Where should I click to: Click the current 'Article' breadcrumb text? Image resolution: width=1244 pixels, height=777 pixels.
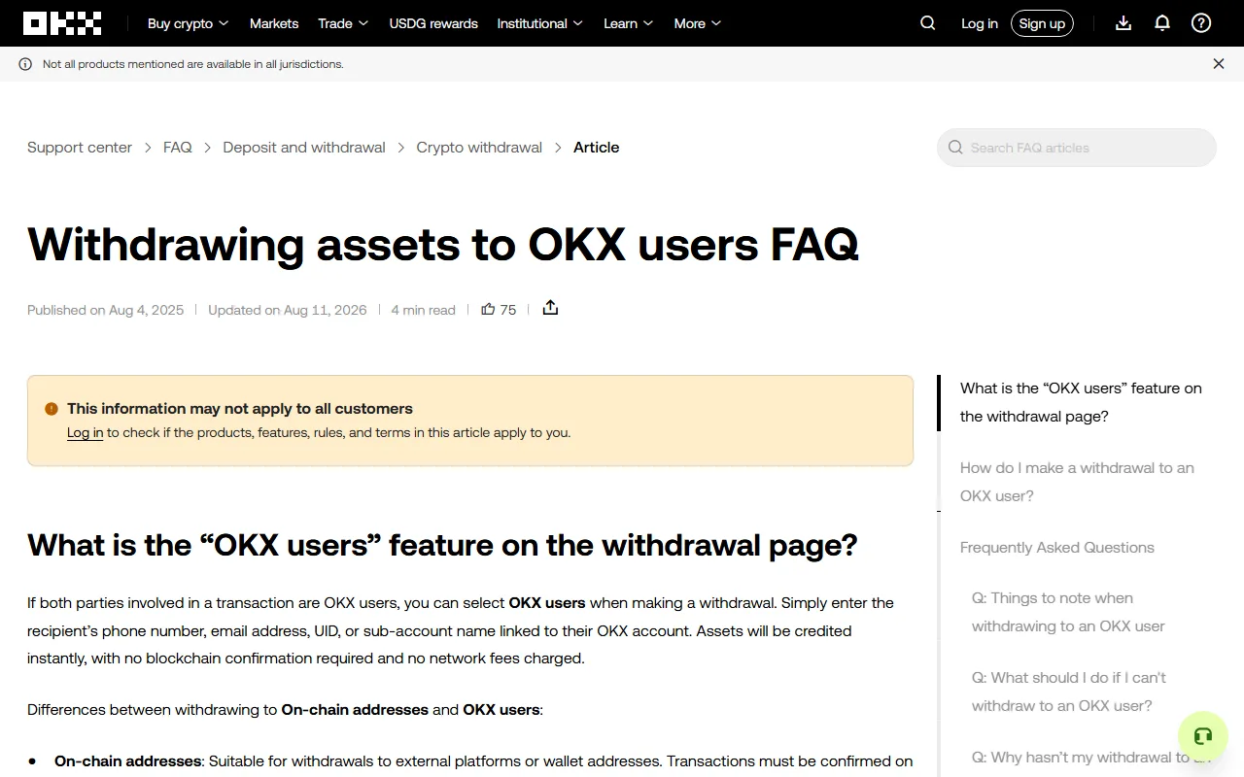[x=597, y=148]
